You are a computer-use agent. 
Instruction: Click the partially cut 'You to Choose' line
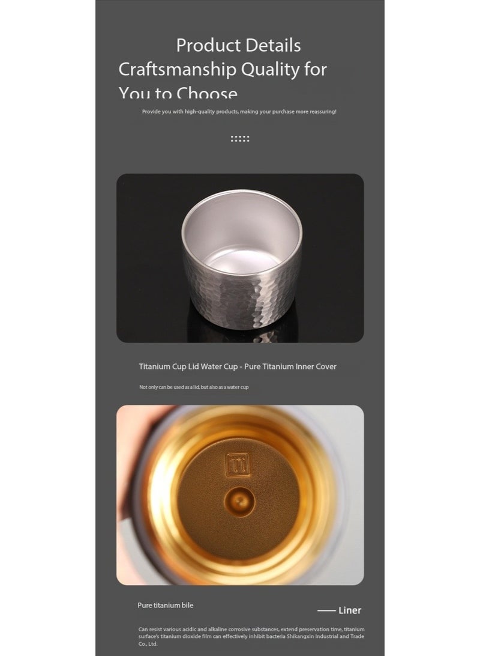point(178,92)
